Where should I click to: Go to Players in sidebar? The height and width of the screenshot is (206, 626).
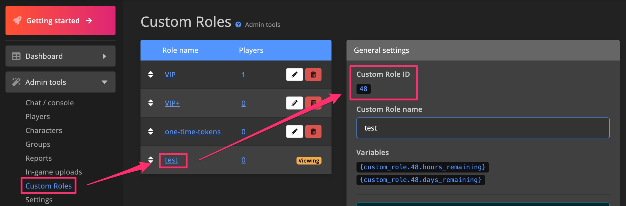(37, 116)
